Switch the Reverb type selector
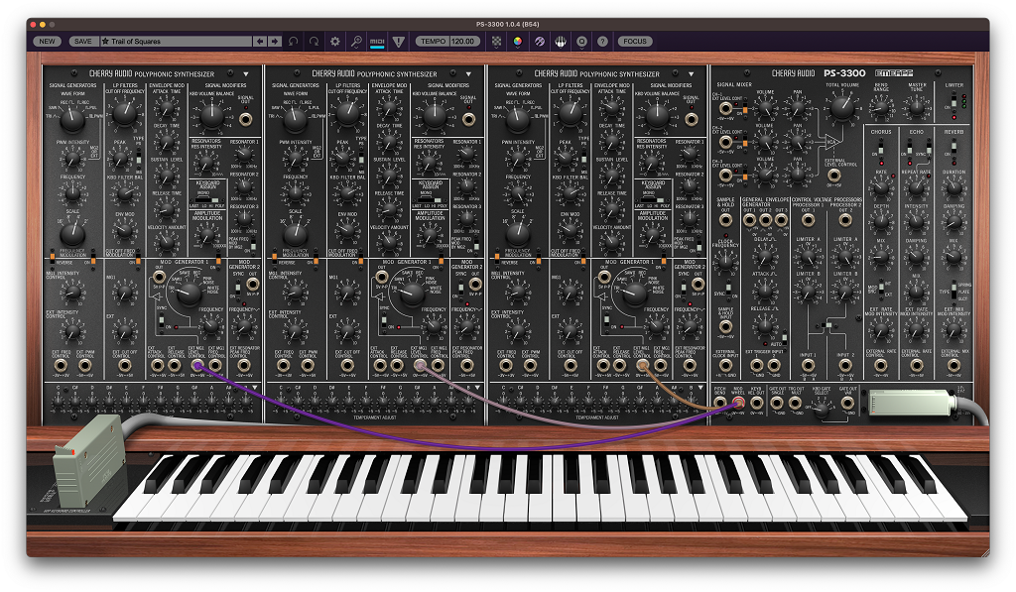Screen dimensions: 1016x592 click(x=953, y=291)
